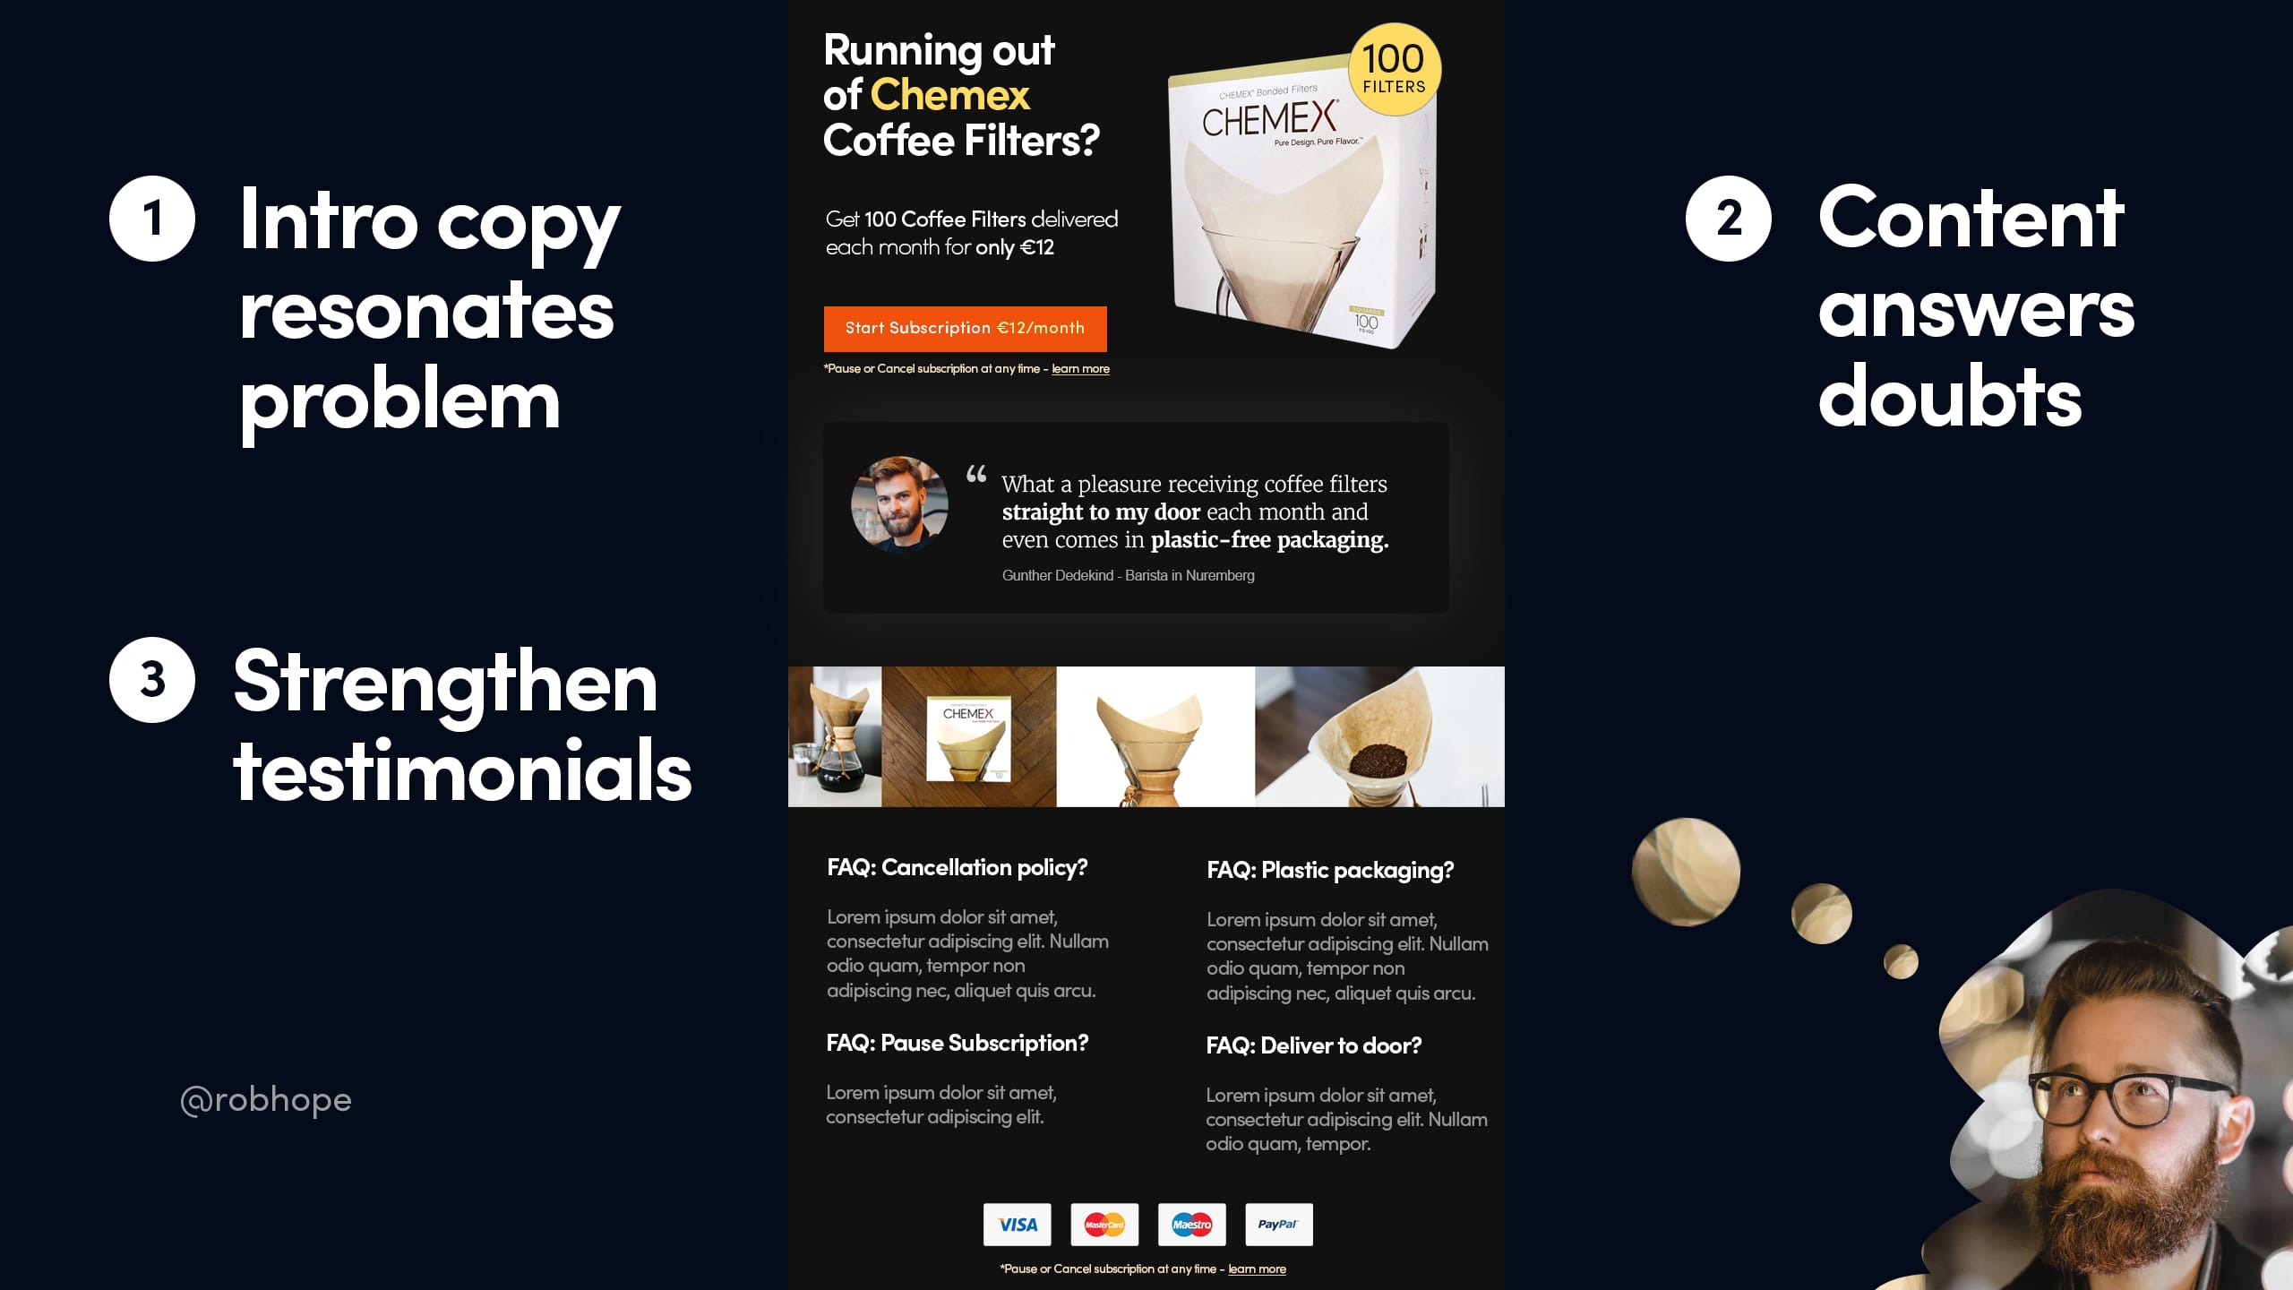Open the @robhope social profile menu
This screenshot has height=1290, width=2293.
(x=263, y=1097)
